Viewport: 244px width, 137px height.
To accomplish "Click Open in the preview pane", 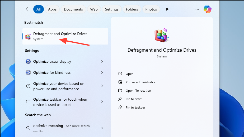I will [x=129, y=74].
